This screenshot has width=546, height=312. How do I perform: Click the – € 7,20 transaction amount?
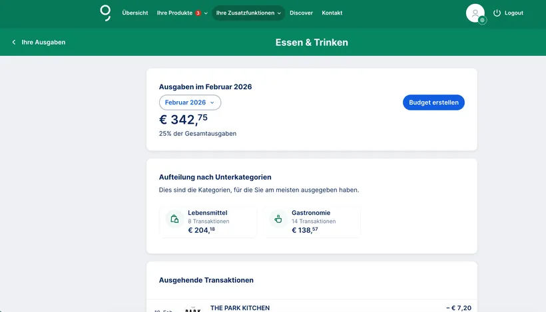click(x=459, y=308)
